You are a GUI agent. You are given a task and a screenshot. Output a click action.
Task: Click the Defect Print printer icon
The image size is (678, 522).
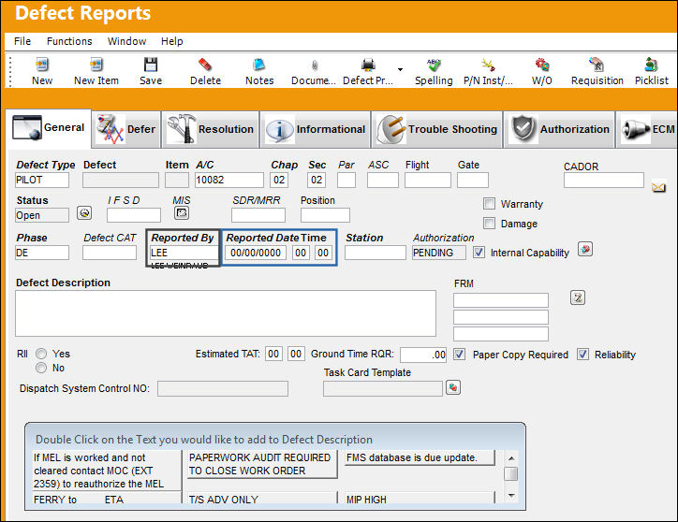[x=368, y=65]
